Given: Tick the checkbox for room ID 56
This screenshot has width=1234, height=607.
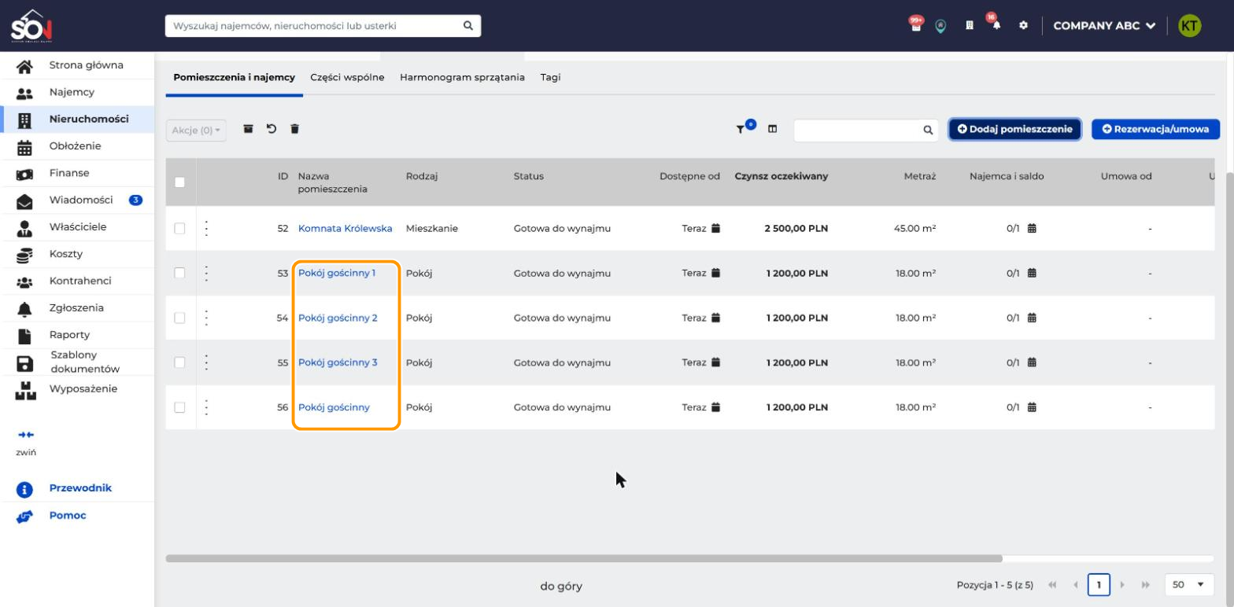Looking at the screenshot, I should coord(179,407).
